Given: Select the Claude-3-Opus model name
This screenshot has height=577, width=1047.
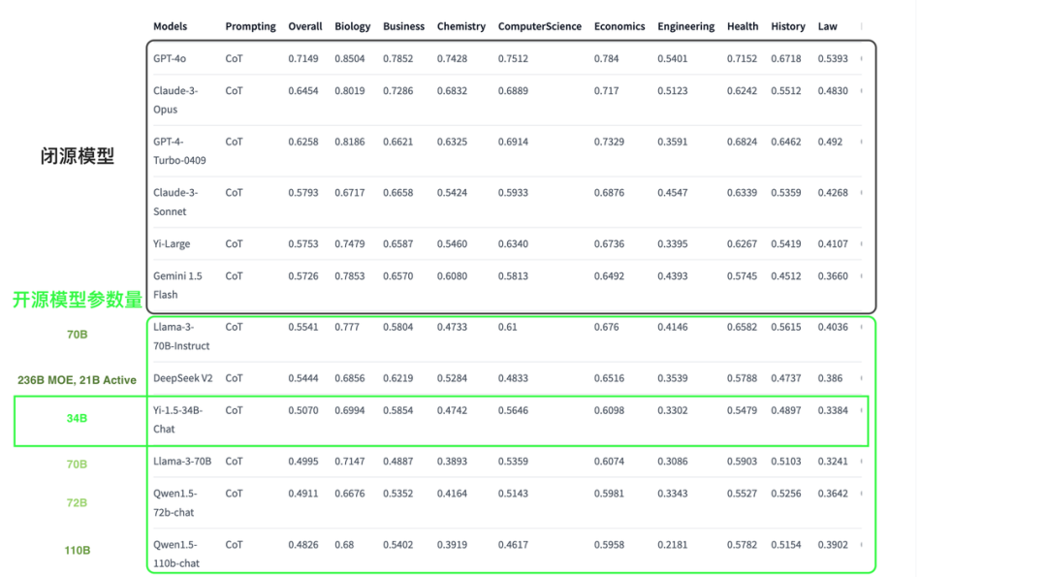Looking at the screenshot, I should click(x=174, y=100).
